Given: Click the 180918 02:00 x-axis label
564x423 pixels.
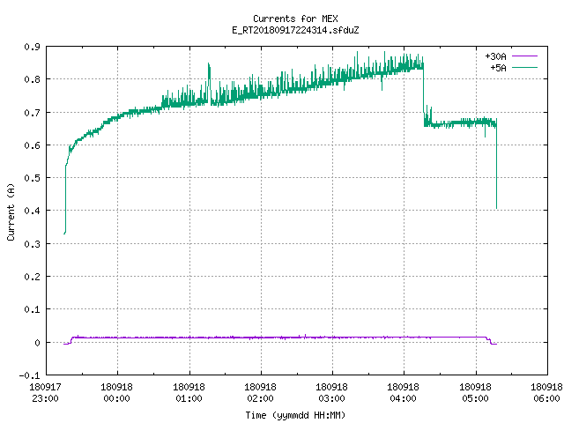Looking at the screenshot, I should 260,393.
